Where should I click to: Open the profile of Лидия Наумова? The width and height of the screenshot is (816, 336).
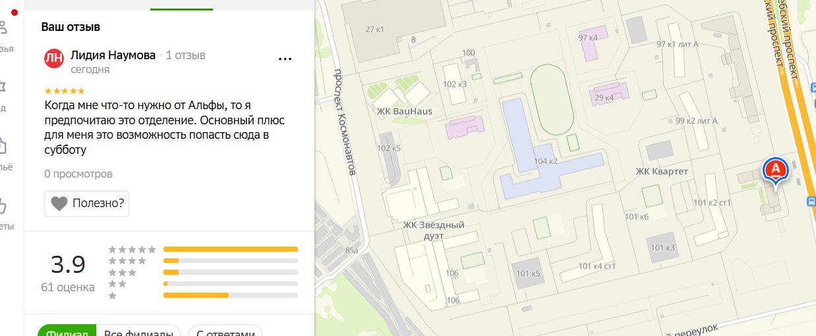point(113,55)
